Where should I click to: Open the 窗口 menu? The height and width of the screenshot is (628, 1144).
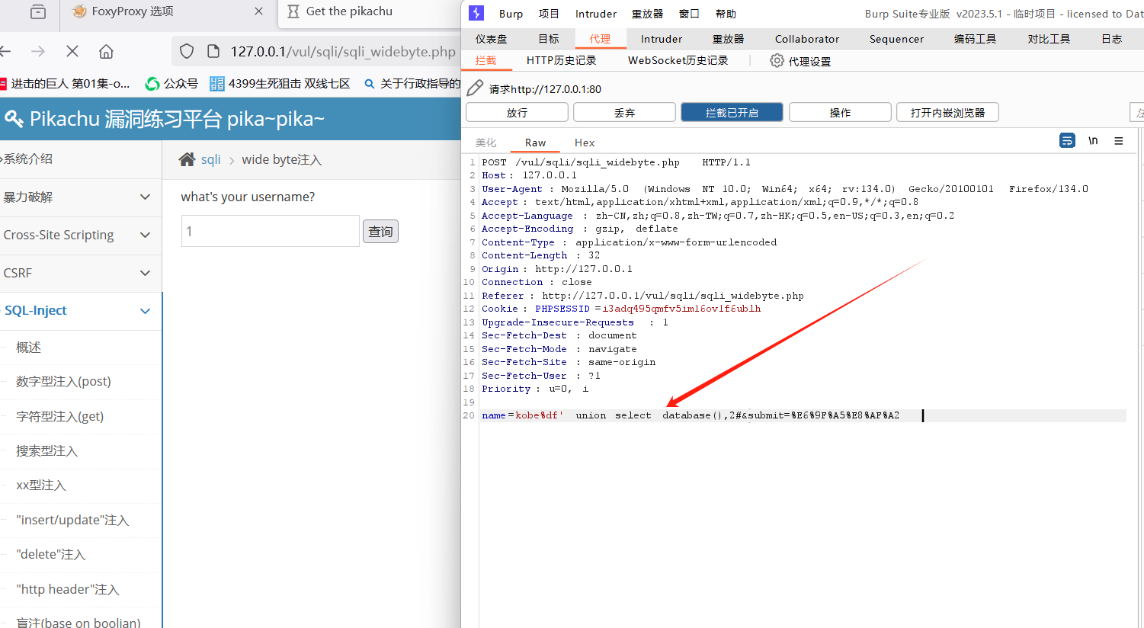click(689, 14)
